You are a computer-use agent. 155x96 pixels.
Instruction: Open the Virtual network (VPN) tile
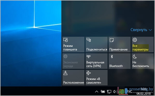[x=96, y=61]
